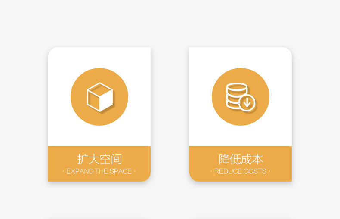
Task: Click the REDUCE COSTS subtitle
Action: click(x=240, y=171)
